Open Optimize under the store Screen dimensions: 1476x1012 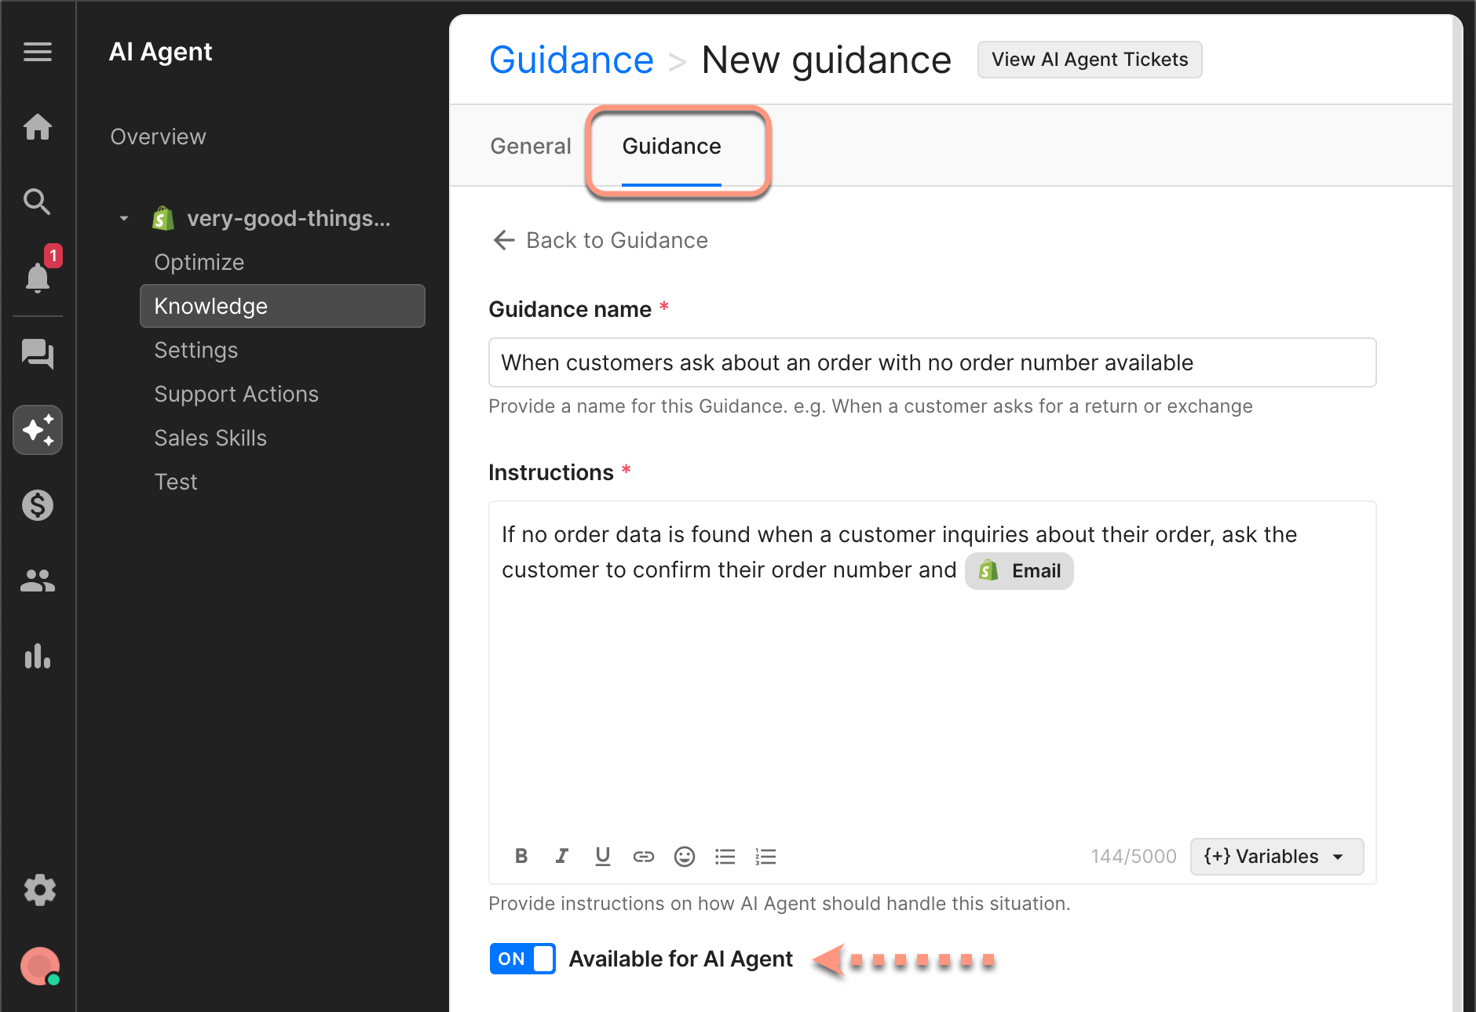click(199, 262)
